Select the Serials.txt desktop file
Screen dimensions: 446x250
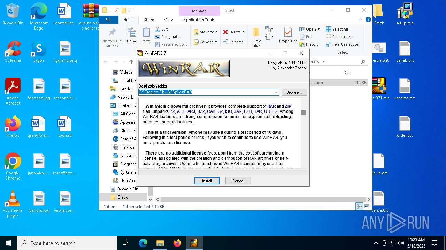[x=405, y=52]
